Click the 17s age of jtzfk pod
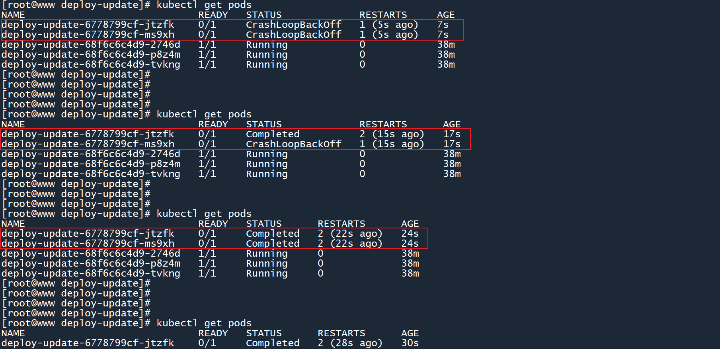 click(452, 134)
